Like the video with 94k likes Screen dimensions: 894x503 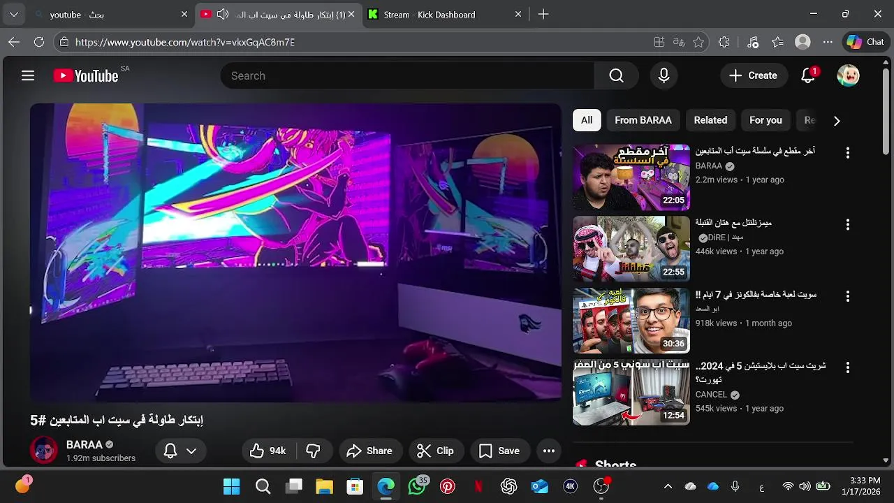[268, 451]
